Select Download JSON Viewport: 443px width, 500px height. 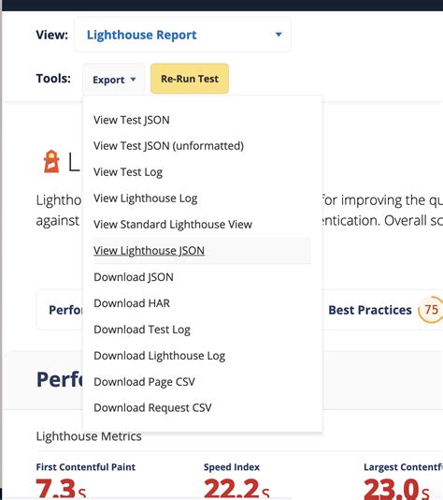134,277
